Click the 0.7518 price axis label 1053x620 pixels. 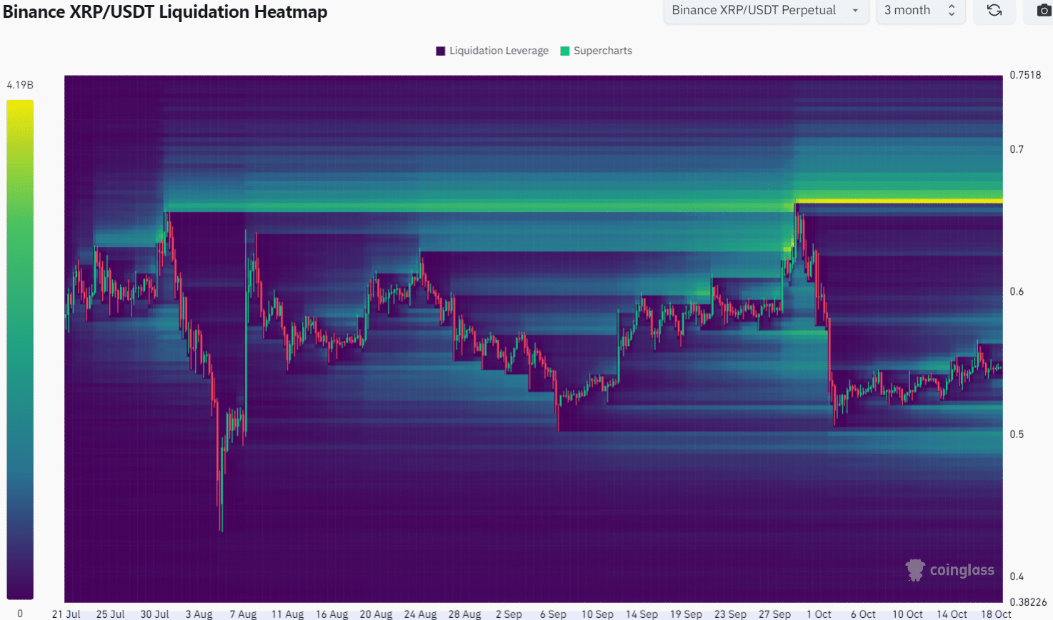(1025, 75)
